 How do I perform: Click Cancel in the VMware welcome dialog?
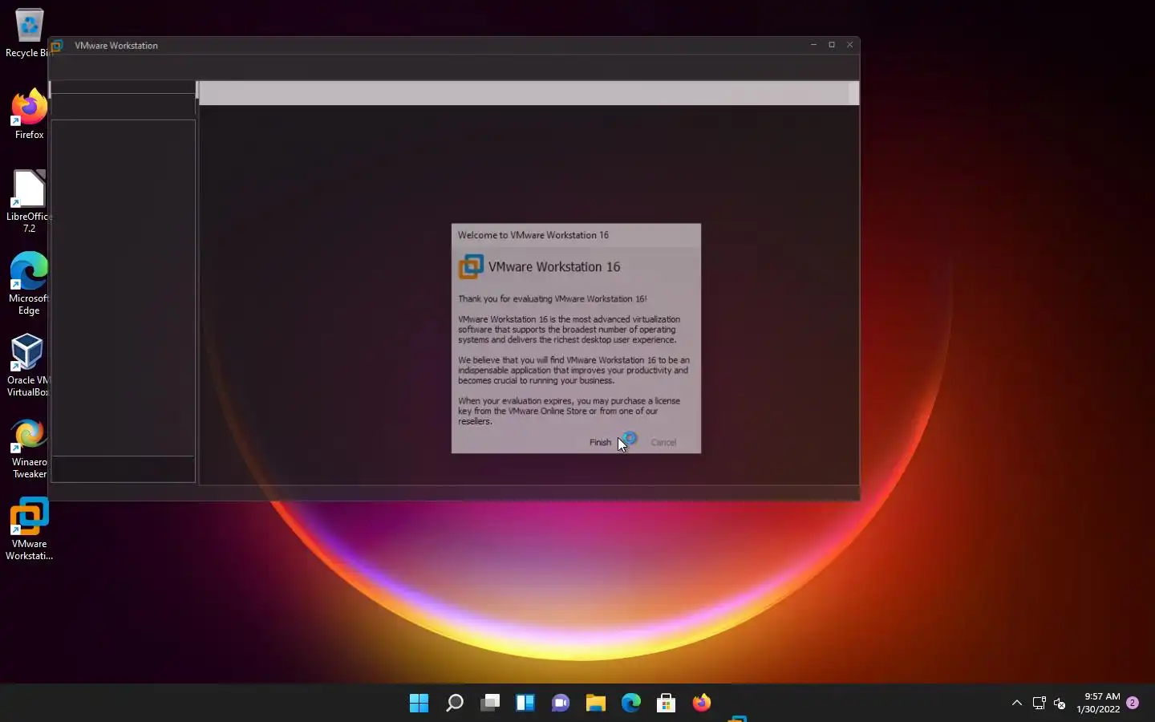663,442
